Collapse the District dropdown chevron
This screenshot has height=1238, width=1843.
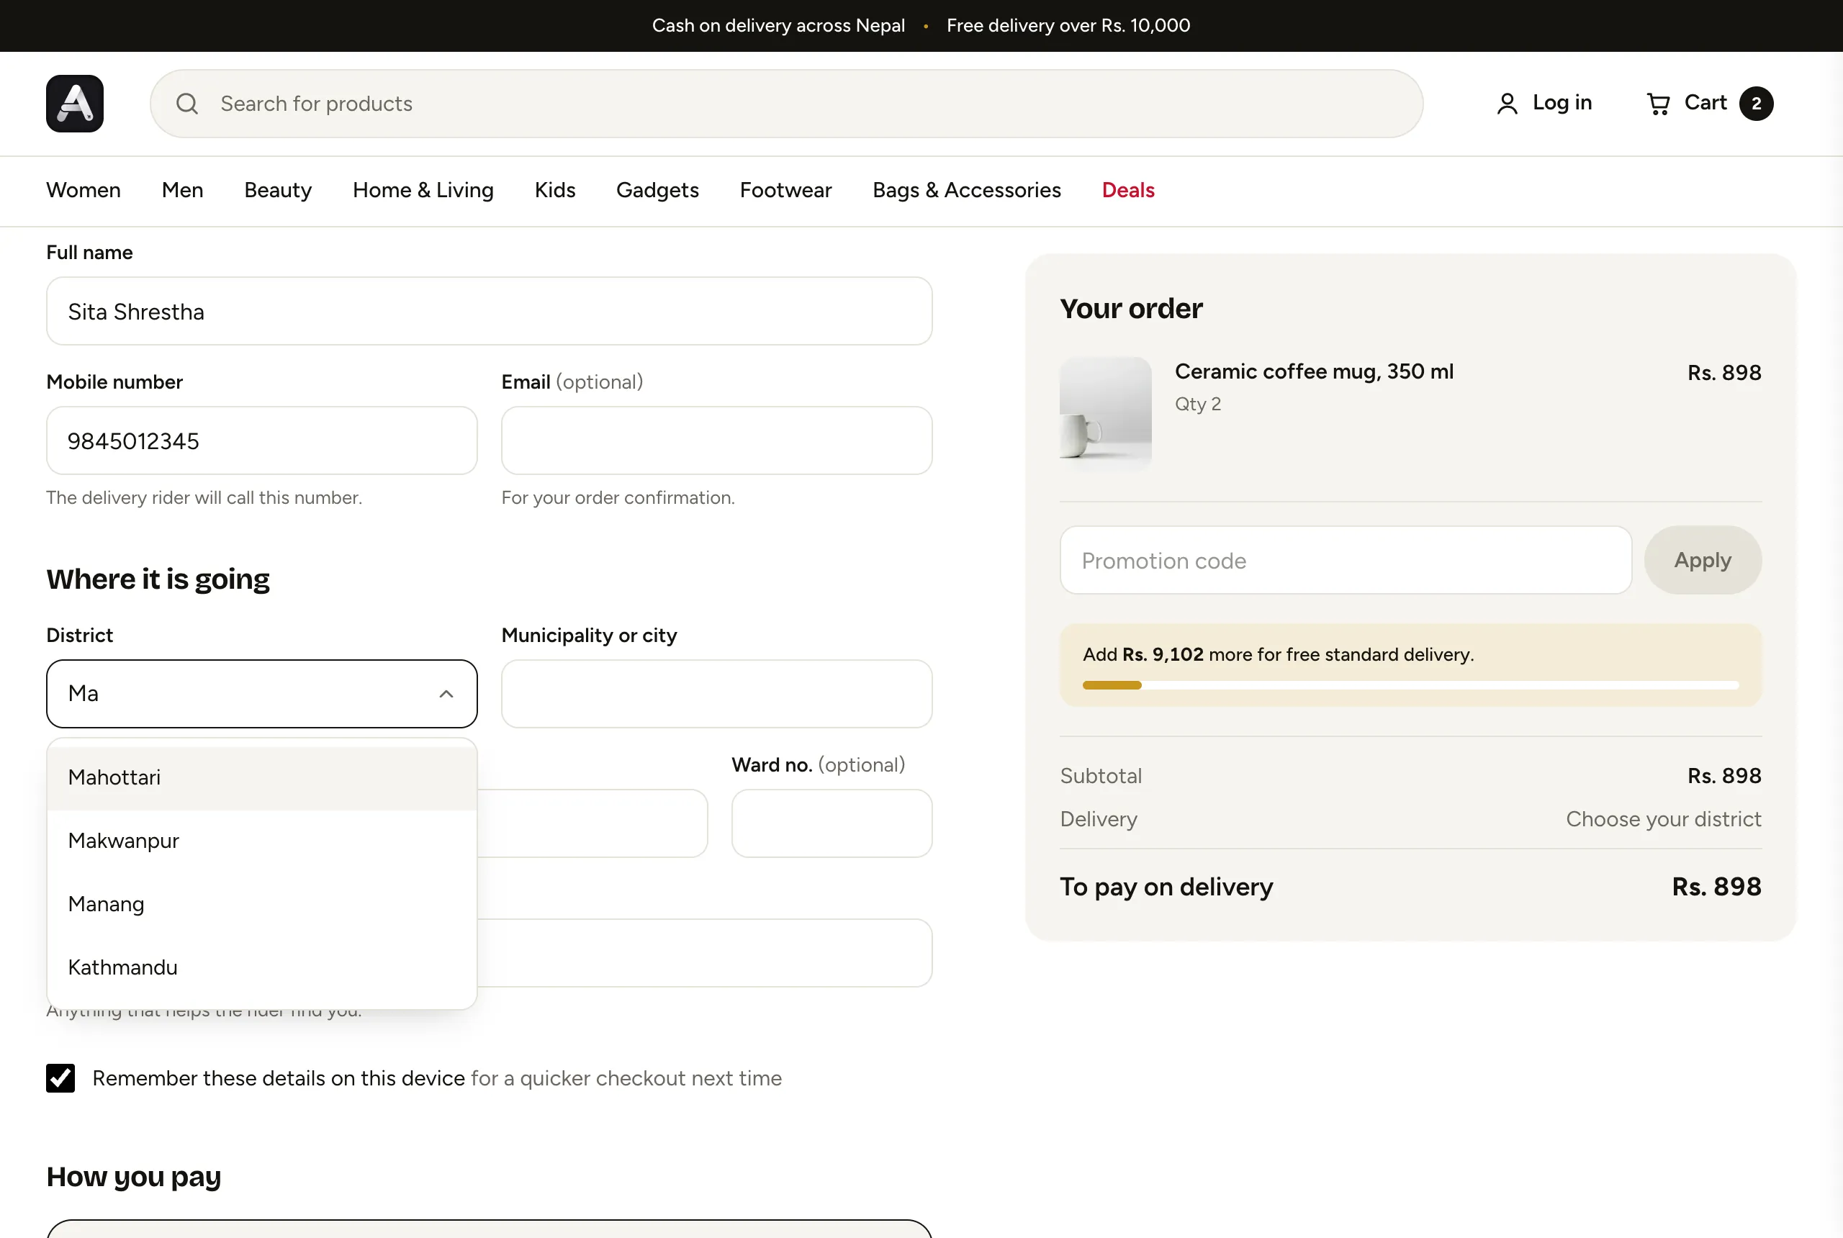pyautogui.click(x=446, y=693)
